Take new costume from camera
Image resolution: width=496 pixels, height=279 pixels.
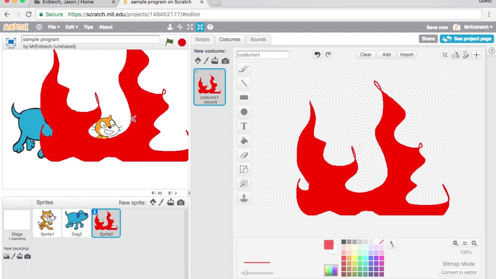click(225, 61)
